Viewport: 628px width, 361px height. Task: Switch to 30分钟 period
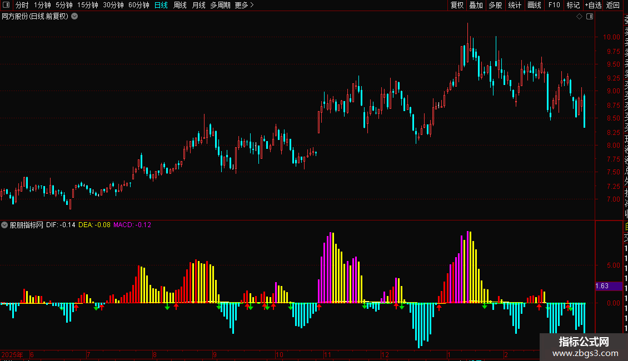(x=113, y=5)
